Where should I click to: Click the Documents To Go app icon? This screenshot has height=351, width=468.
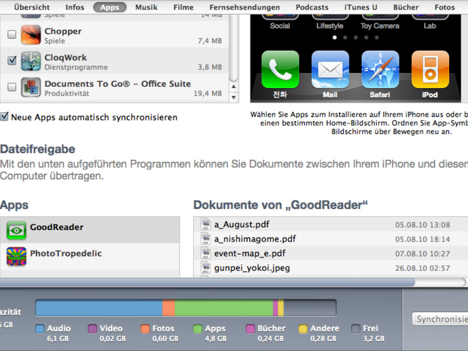pyautogui.click(x=31, y=87)
